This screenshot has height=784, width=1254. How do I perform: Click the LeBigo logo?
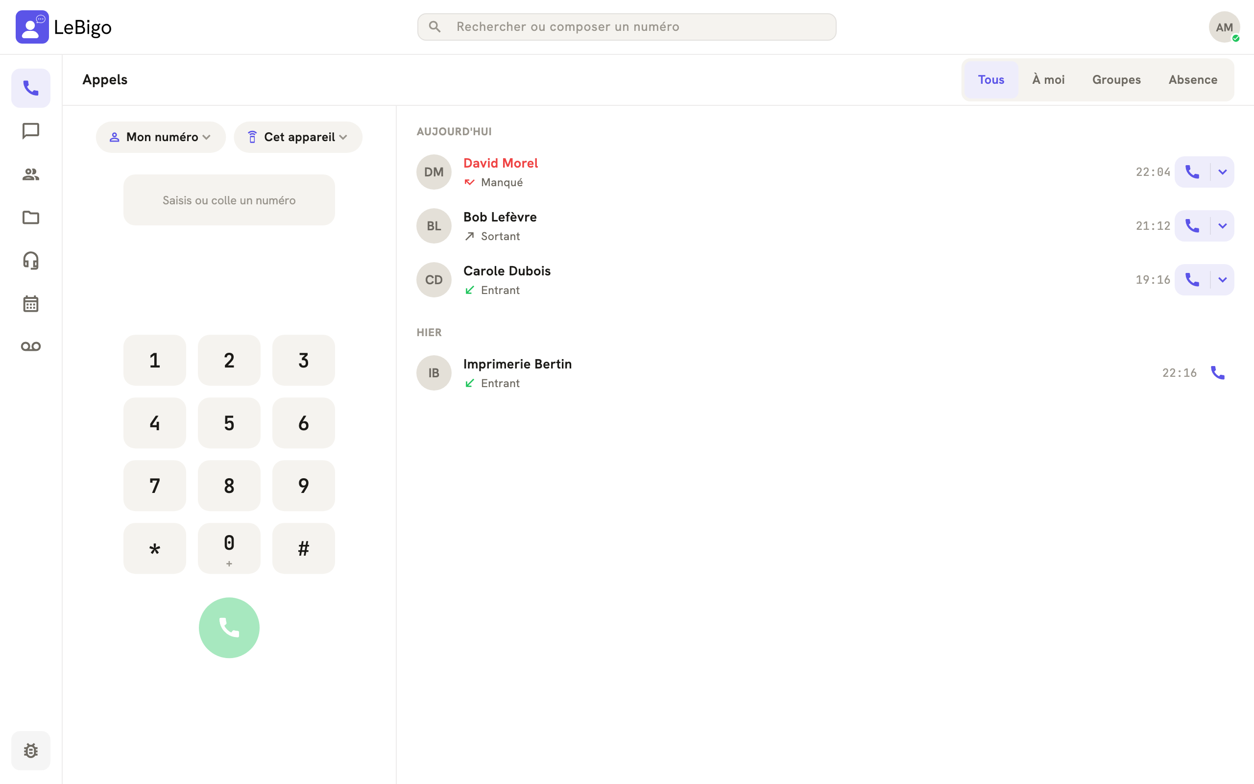(64, 27)
